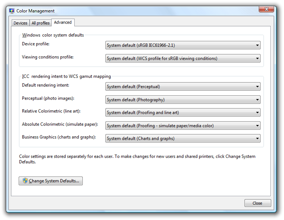Click the Default rendering intent label
The image size is (284, 220).
(45, 85)
